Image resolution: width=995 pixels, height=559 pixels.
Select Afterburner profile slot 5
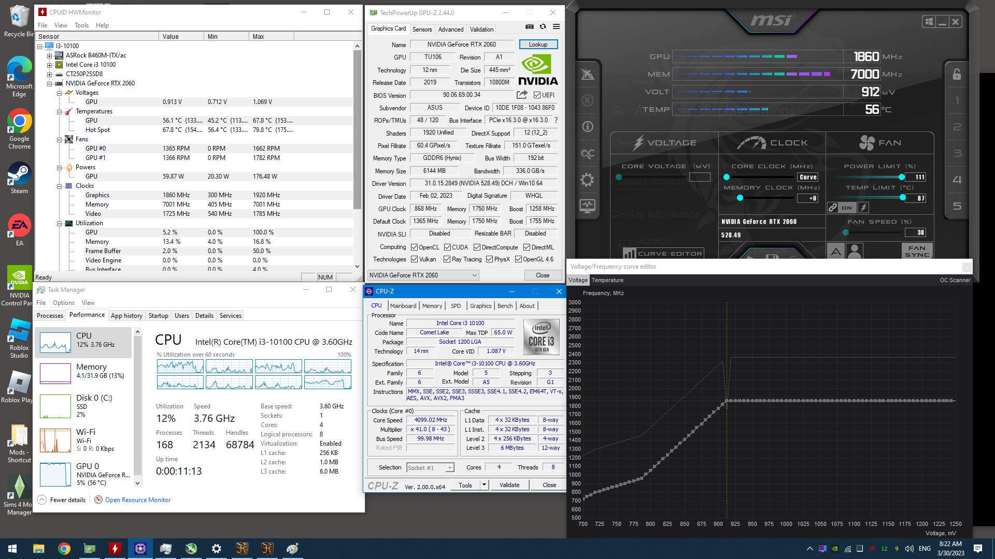[957, 207]
